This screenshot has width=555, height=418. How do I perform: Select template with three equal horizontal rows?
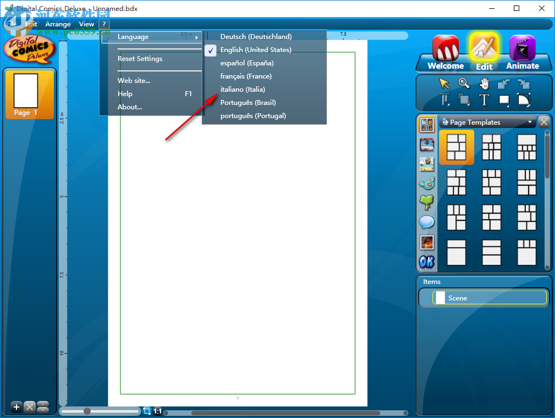pyautogui.click(x=491, y=252)
